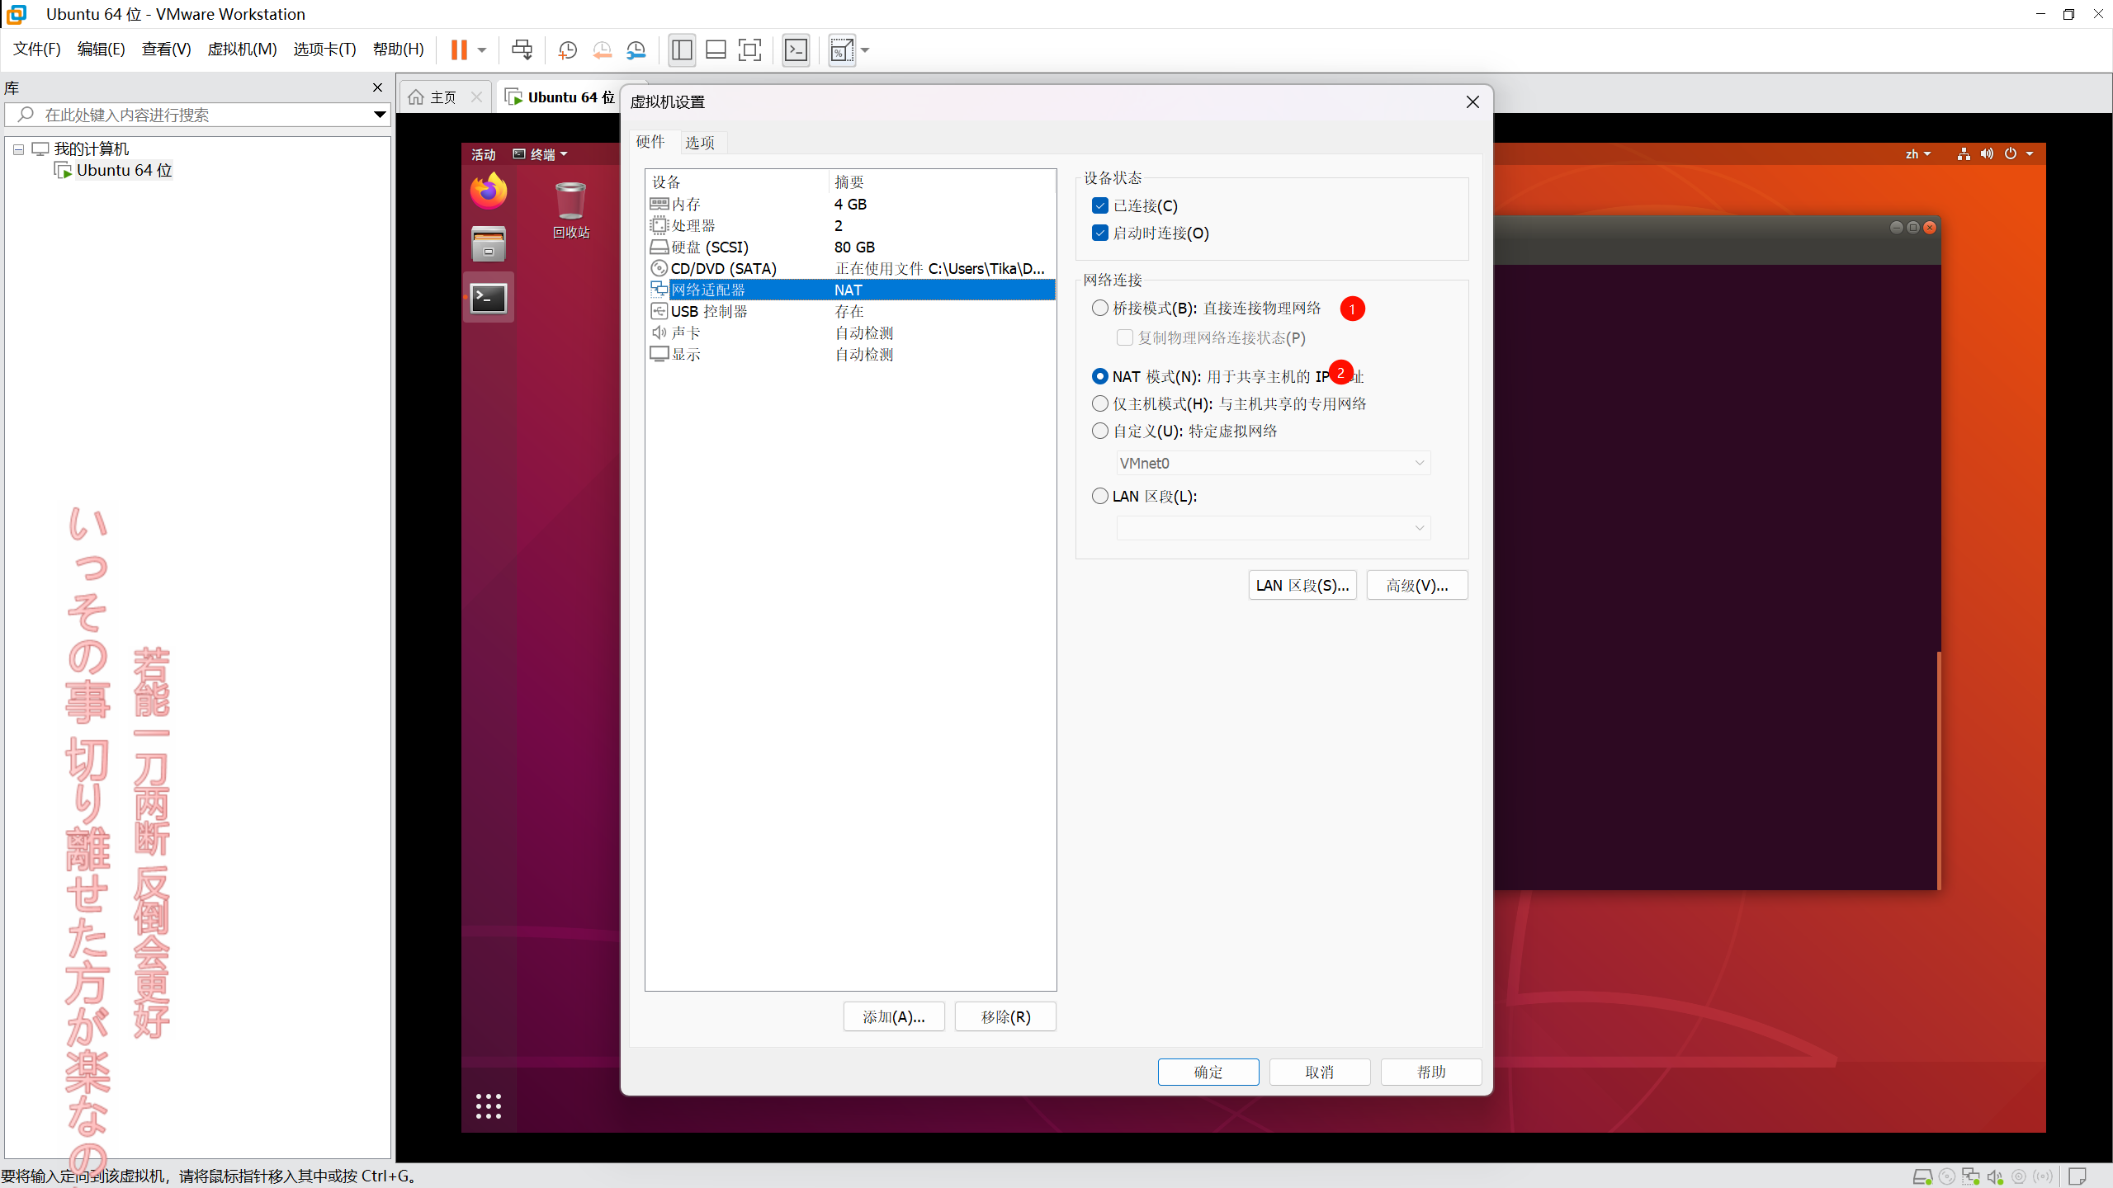Collapse the 我的计算机 tree node
Screen dimensions: 2113x1188
(x=18, y=149)
